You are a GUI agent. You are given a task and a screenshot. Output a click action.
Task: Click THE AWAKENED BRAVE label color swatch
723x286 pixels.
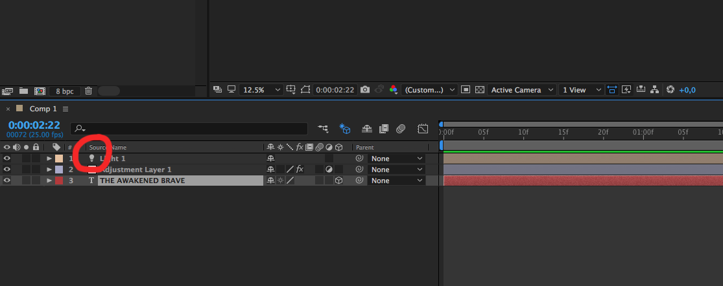(59, 181)
